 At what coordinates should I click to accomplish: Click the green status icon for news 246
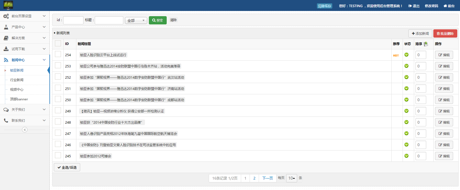pyautogui.click(x=406, y=144)
